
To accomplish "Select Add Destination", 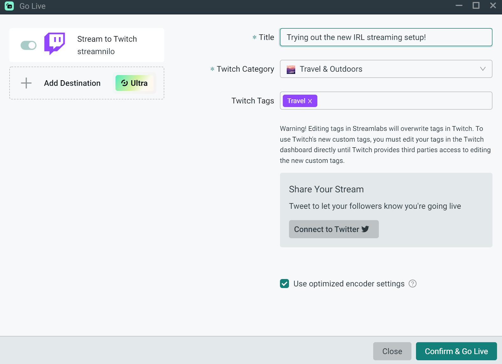I will (x=72, y=83).
